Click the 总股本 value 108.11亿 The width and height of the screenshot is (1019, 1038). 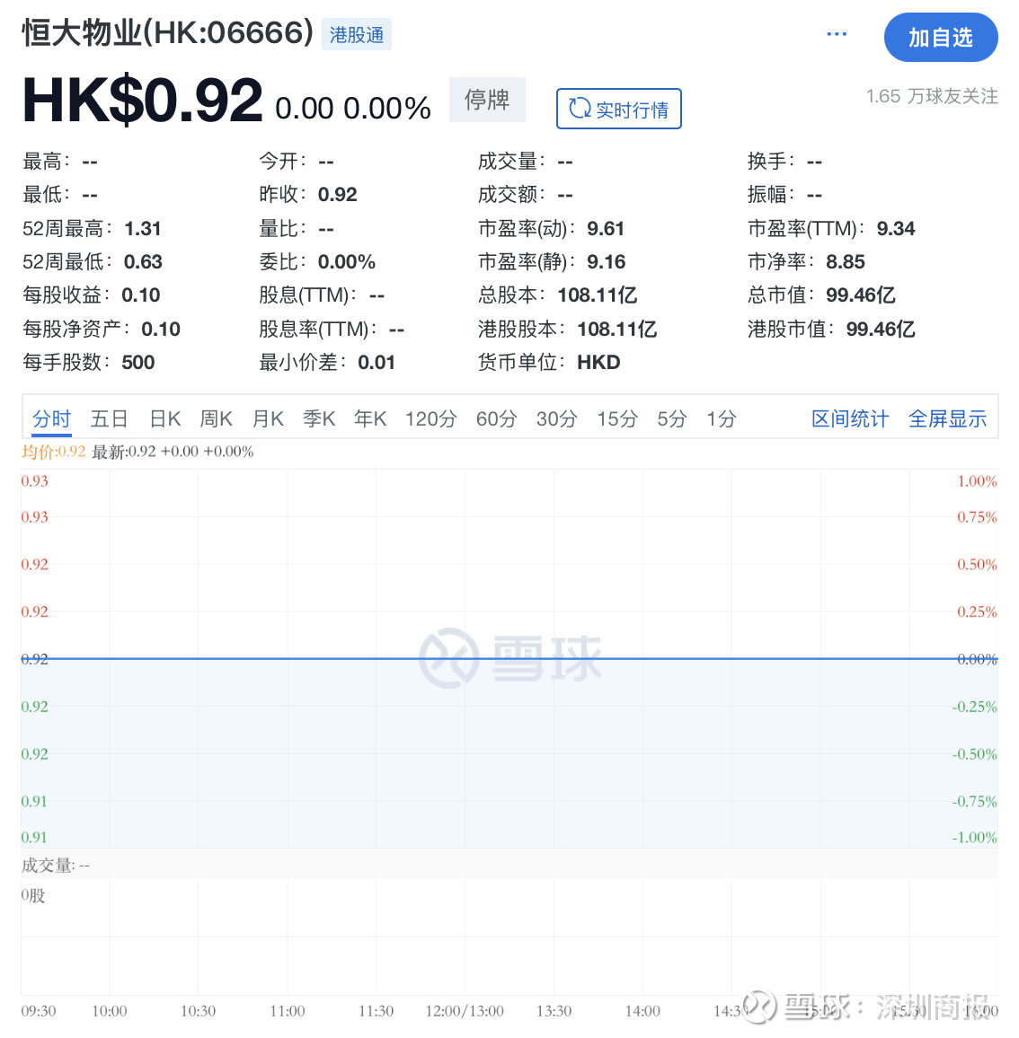coord(597,295)
